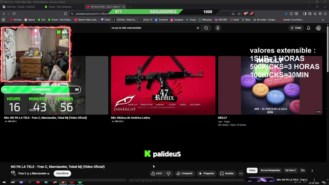Open the YouTube account avatar menu
Viewport: 329px width, 185px height.
[x=318, y=28]
